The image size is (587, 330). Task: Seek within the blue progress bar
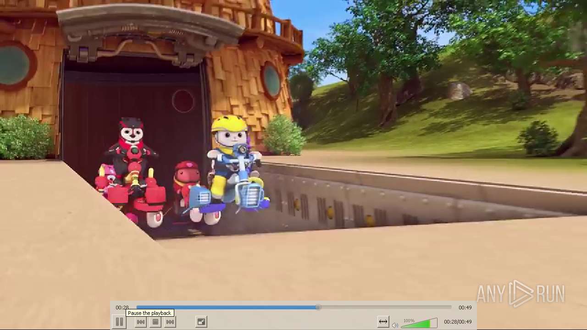pos(294,308)
